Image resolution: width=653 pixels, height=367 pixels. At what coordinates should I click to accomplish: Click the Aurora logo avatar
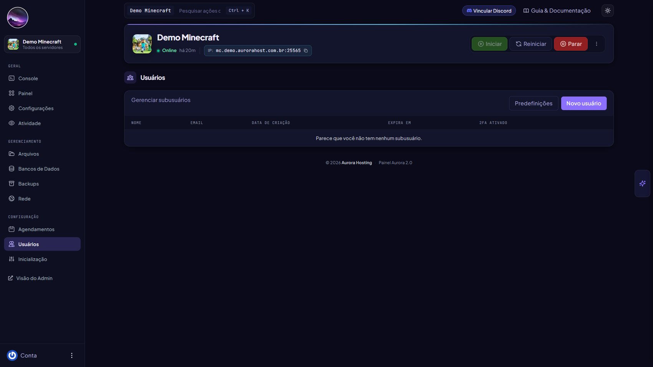pyautogui.click(x=18, y=18)
